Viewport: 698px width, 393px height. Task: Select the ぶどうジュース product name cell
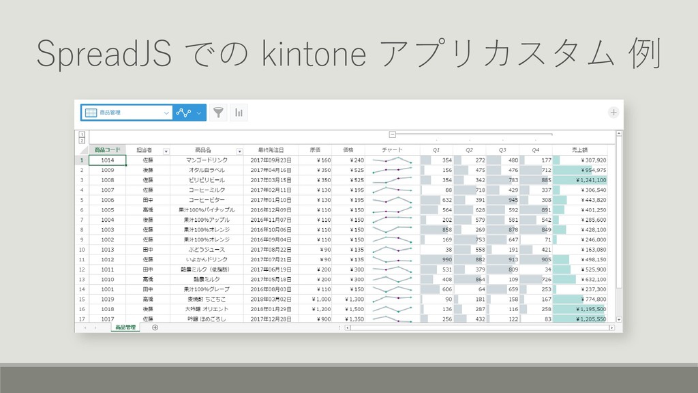point(207,250)
